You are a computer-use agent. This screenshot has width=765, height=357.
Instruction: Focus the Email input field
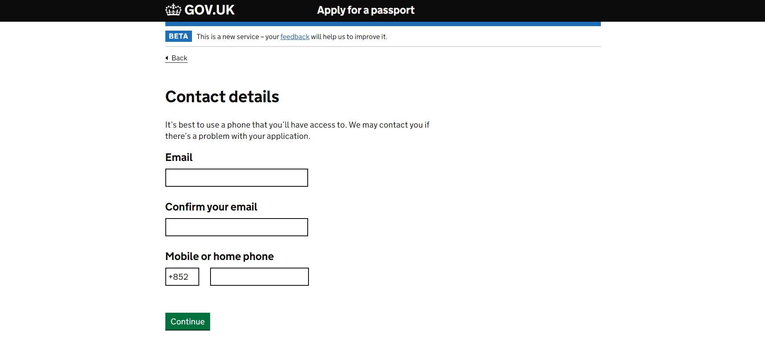point(236,177)
